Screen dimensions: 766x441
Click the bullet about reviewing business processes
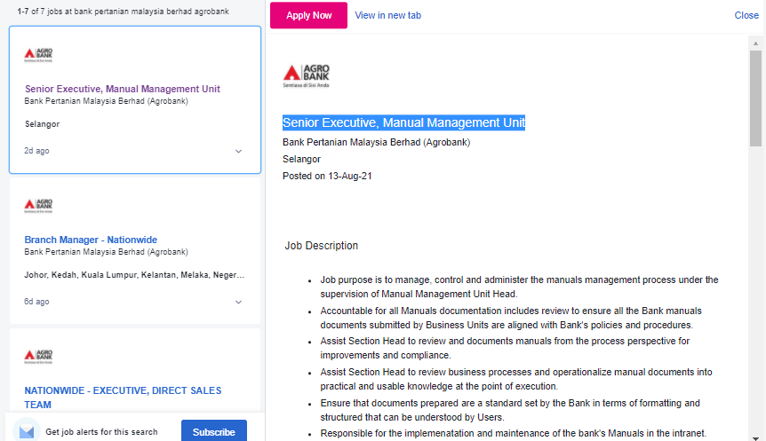pyautogui.click(x=516, y=379)
